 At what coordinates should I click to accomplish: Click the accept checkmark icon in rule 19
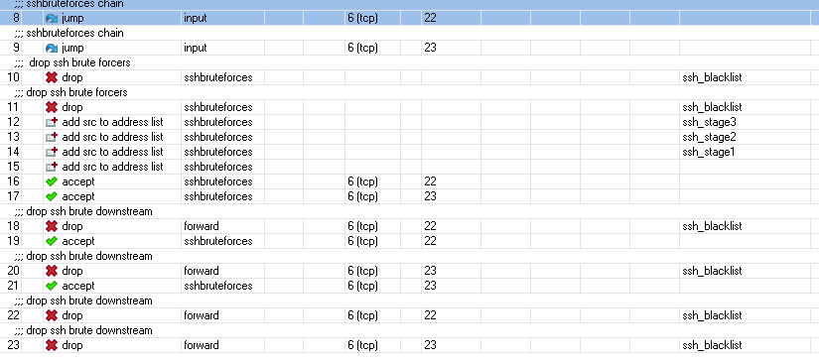[x=52, y=242]
